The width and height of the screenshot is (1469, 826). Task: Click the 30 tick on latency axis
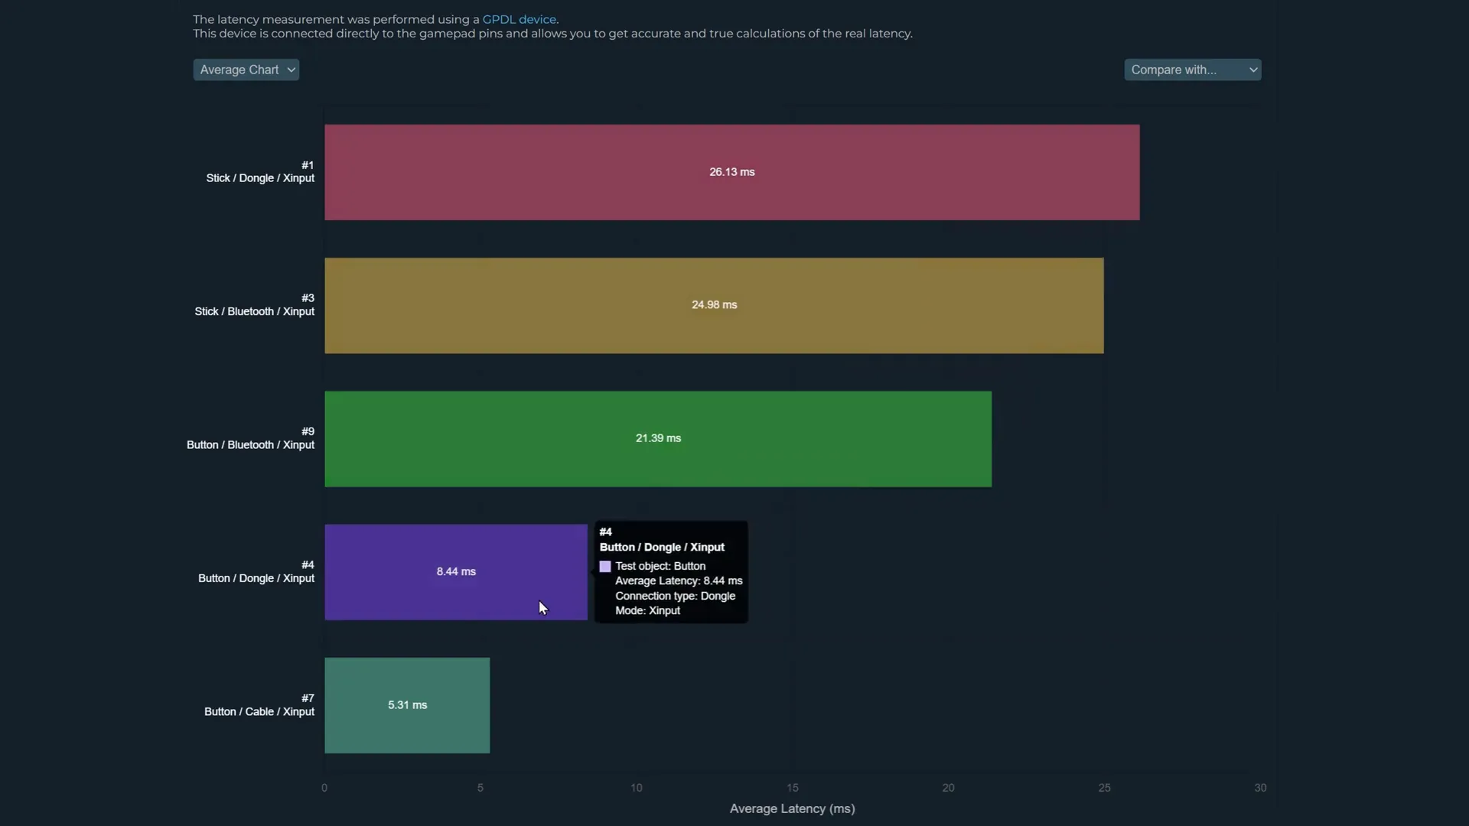point(1260,788)
